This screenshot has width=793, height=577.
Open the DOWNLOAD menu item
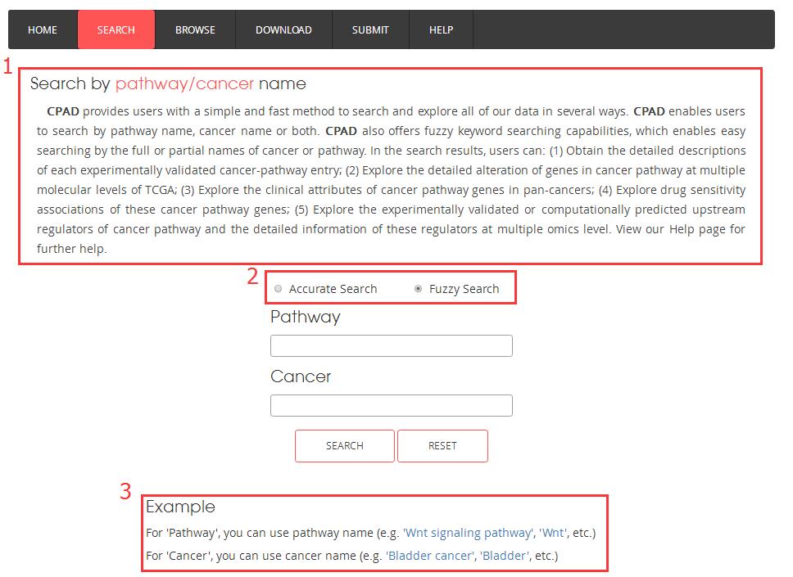(x=283, y=30)
